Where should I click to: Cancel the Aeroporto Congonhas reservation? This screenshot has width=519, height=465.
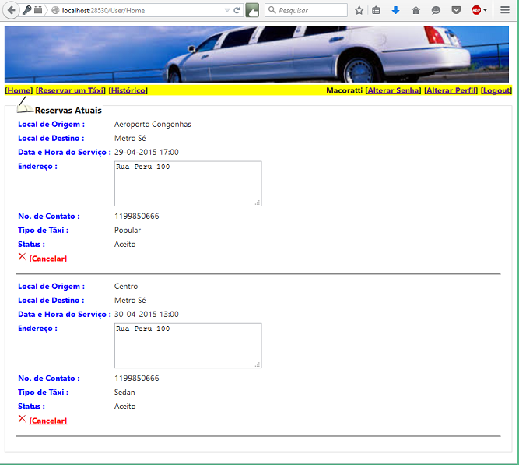48,259
